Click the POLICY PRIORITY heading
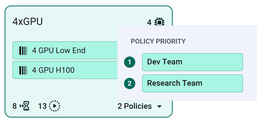The height and width of the screenshot is (122, 261). pyautogui.click(x=158, y=41)
